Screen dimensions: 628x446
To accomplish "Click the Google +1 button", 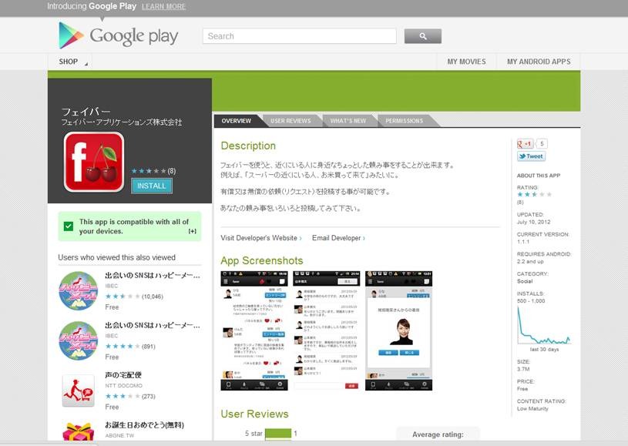I will [x=525, y=144].
